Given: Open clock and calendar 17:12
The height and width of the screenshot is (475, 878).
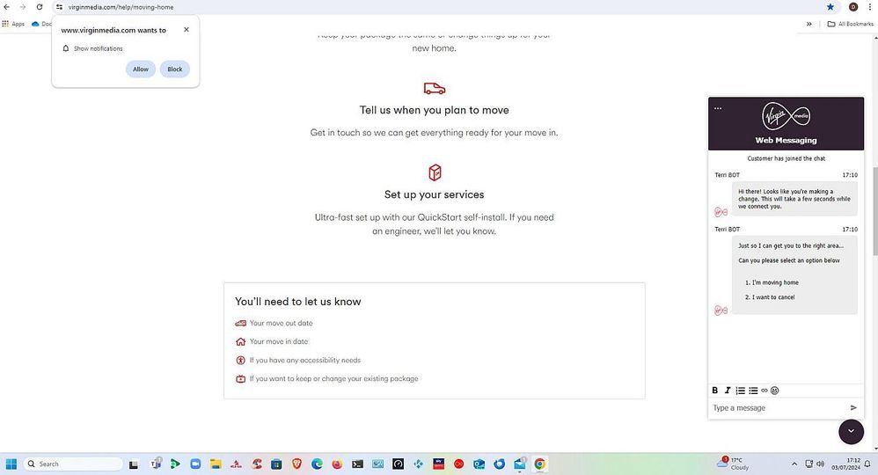Looking at the screenshot, I should (x=845, y=464).
